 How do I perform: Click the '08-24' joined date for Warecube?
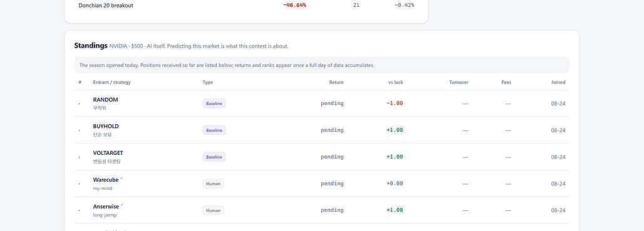pos(558,184)
